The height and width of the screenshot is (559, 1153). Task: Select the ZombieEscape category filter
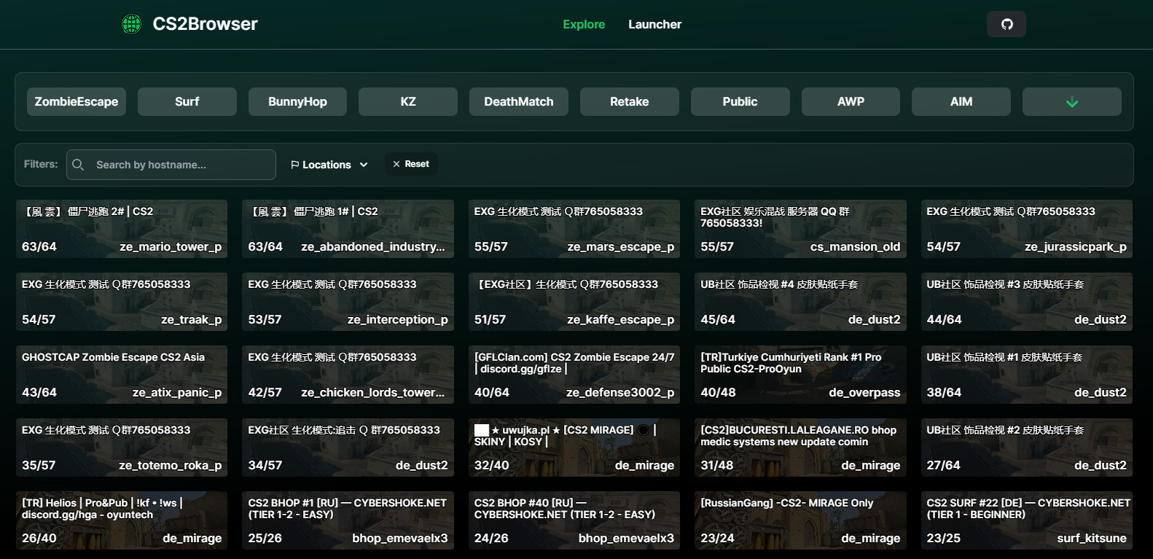pyautogui.click(x=77, y=102)
